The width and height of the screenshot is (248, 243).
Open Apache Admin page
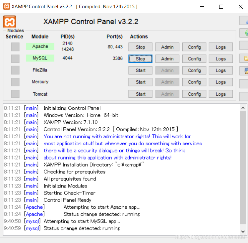(167, 47)
